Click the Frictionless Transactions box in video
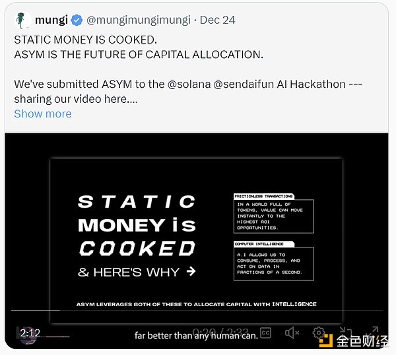The height and width of the screenshot is (355, 396). (x=273, y=213)
